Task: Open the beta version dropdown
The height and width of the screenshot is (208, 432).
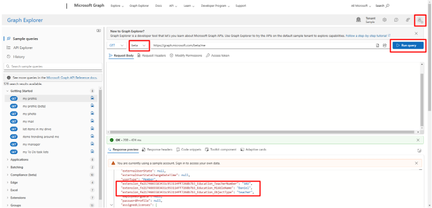Action: tap(139, 45)
